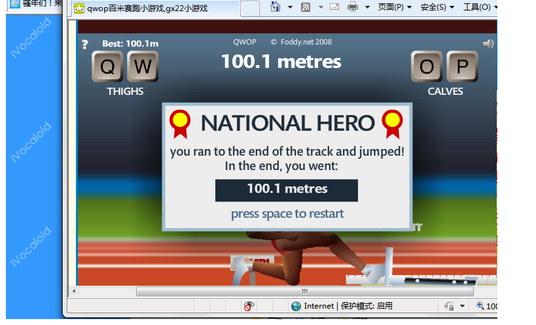
Task: Expand the RSS feeds dropdown arrow
Action: click(x=321, y=7)
